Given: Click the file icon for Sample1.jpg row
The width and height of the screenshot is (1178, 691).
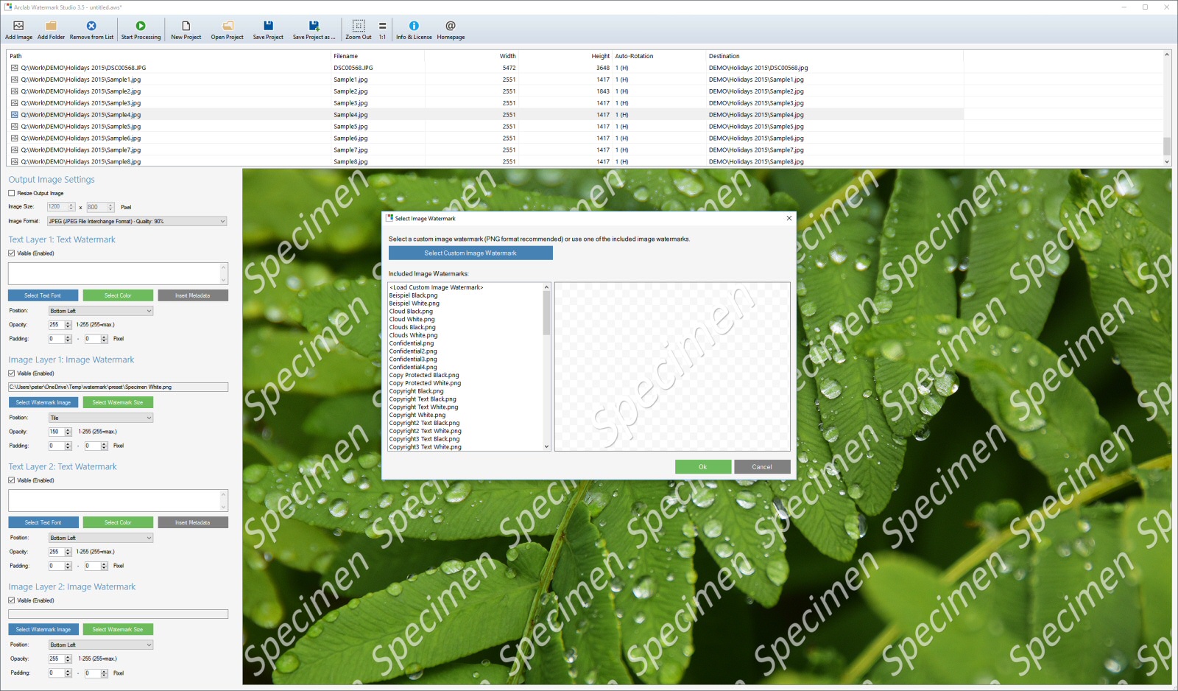Looking at the screenshot, I should pos(14,80).
